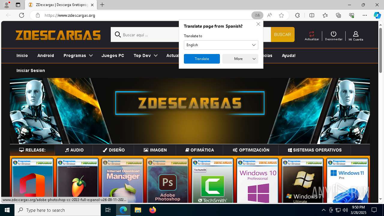Open the Translate to language dropdown
The image size is (384, 216).
(x=221, y=45)
